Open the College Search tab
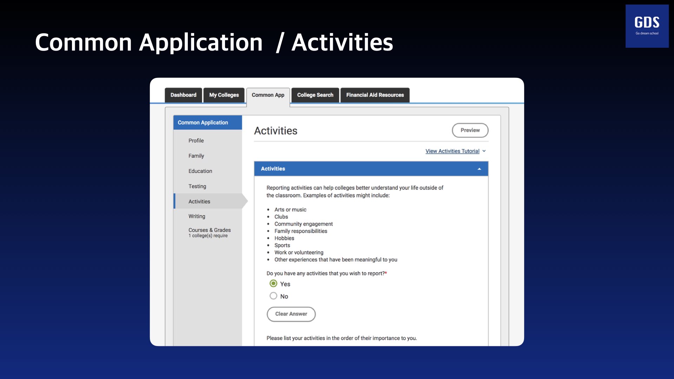Image resolution: width=674 pixels, height=379 pixels. 315,95
